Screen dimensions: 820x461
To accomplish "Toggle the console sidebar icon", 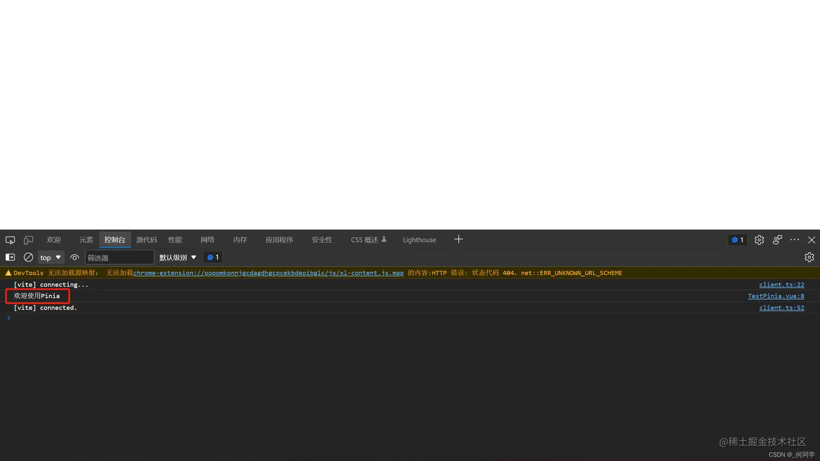I will coord(10,257).
